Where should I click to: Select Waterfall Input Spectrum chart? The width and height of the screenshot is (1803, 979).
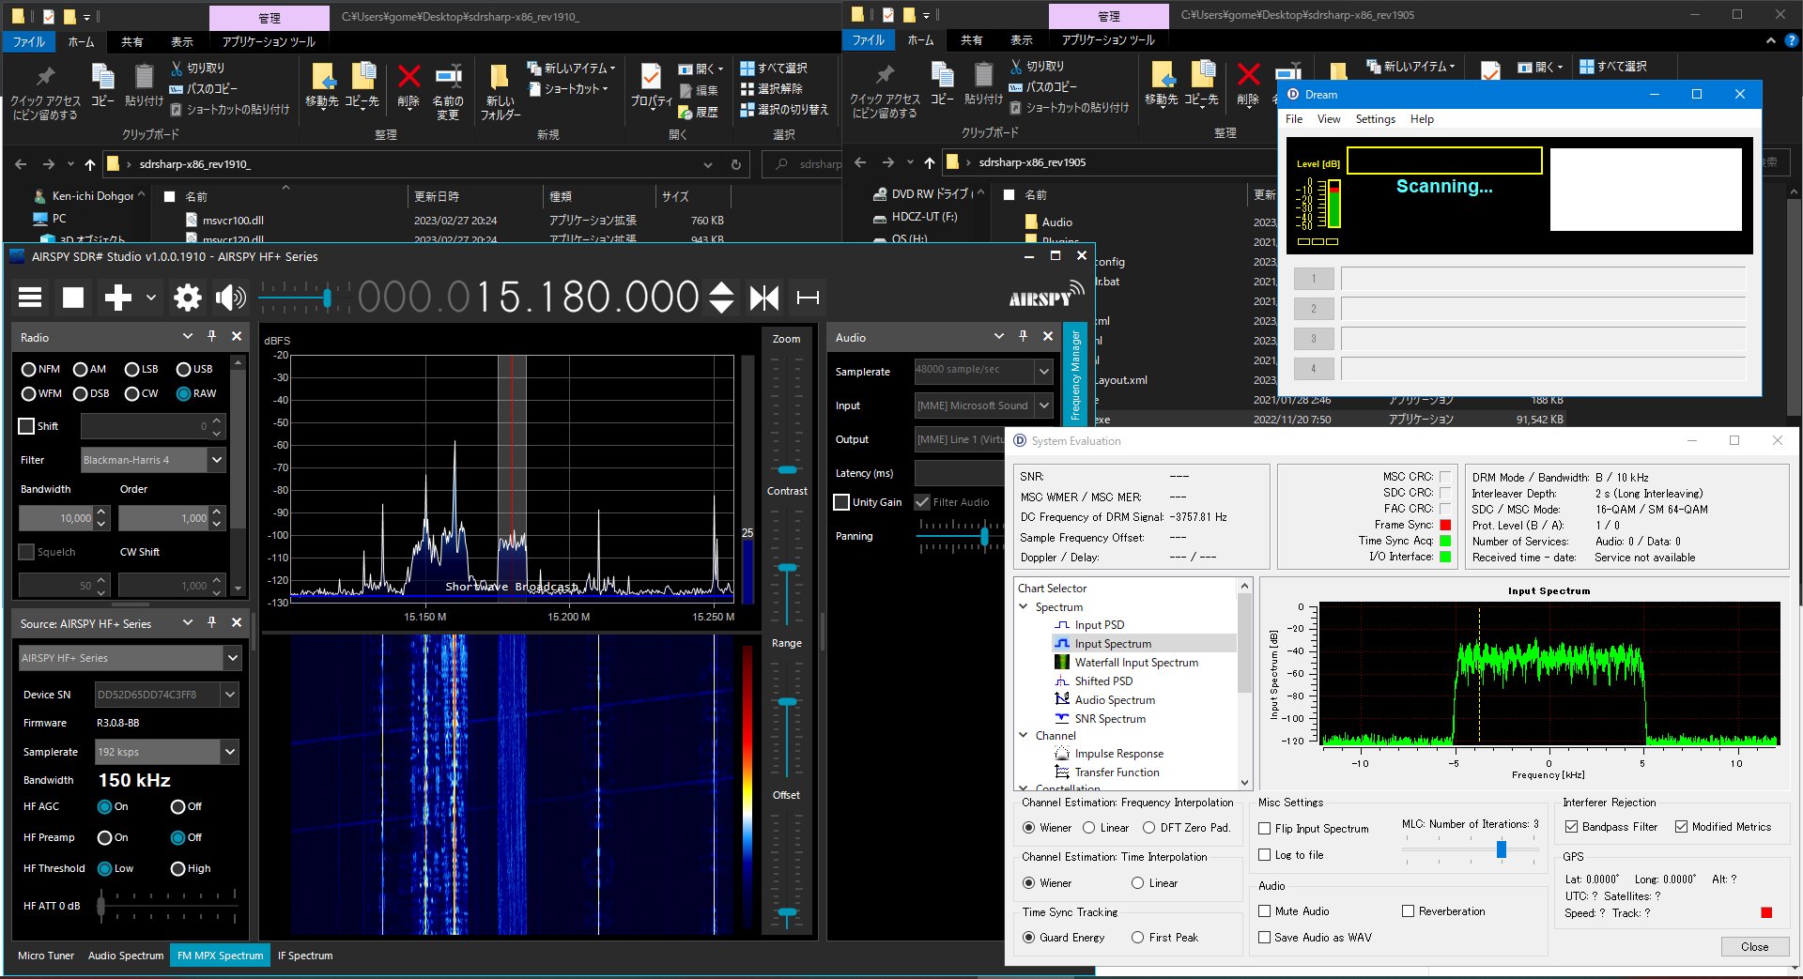click(x=1136, y=662)
